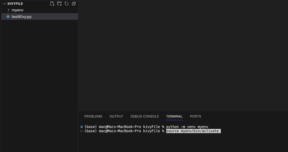Click the python -m venv myenv command line
Viewport: 288px width, 152px height.
tap(187, 127)
